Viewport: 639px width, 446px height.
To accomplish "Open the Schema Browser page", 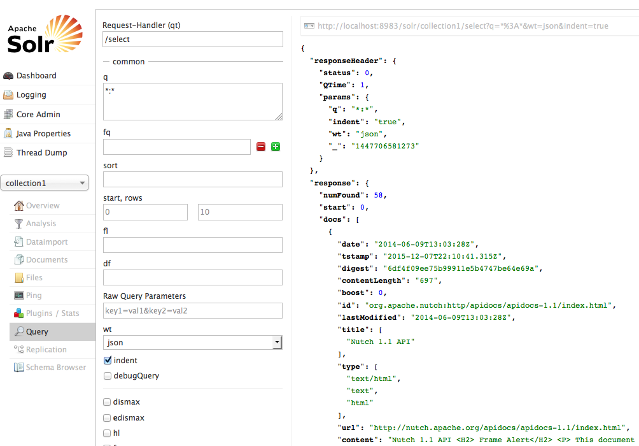I will click(56, 367).
